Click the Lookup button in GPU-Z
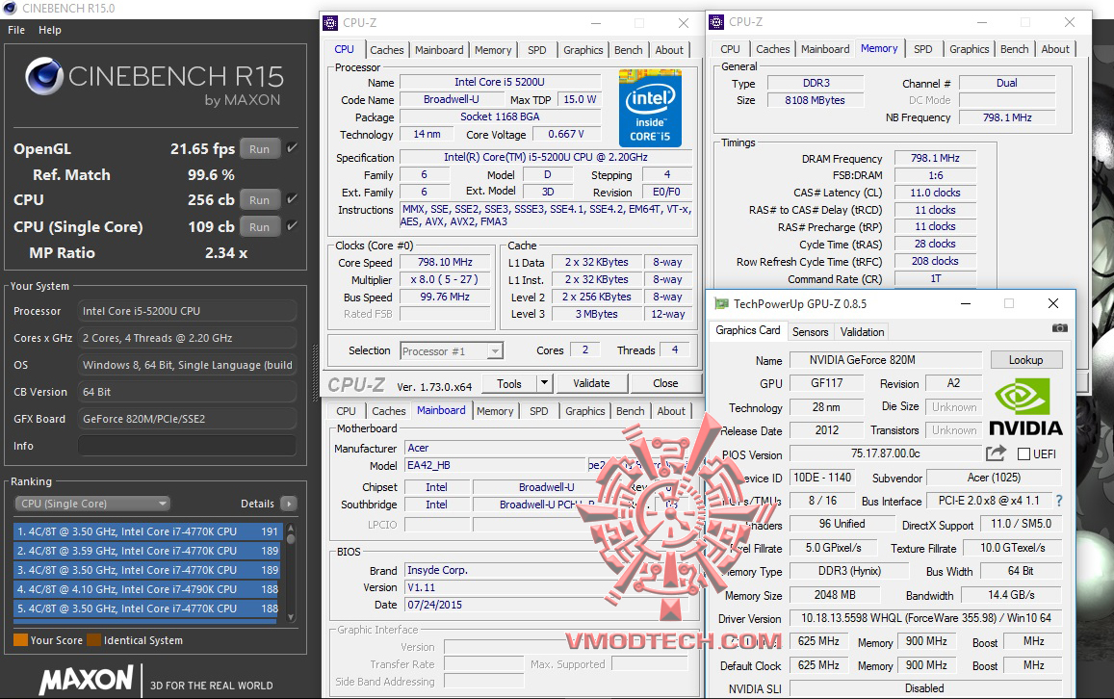 [1026, 360]
